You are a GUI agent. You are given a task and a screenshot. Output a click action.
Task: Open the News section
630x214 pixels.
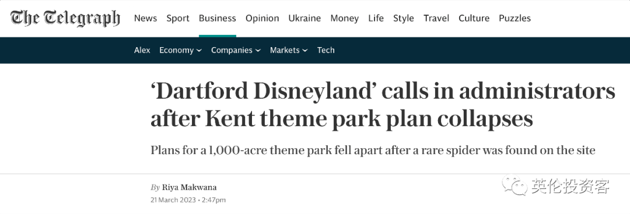pyautogui.click(x=145, y=18)
